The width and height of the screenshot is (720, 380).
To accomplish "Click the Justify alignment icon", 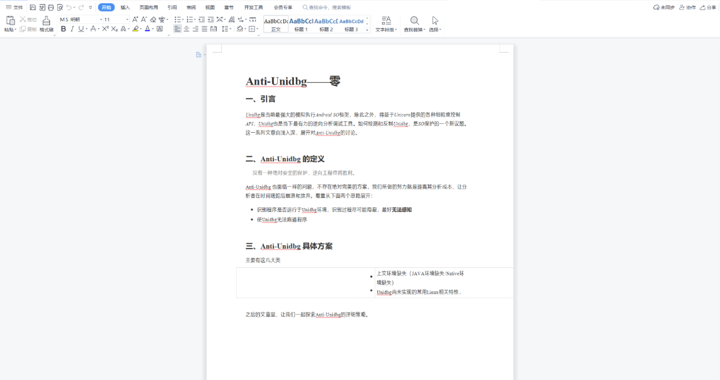I will 205,29.
